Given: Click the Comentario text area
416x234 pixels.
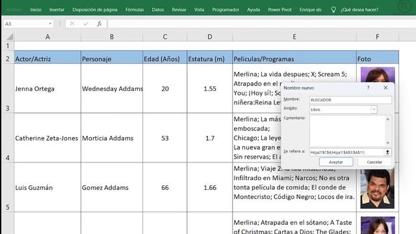Looking at the screenshot, I should pyautogui.click(x=348, y=131).
